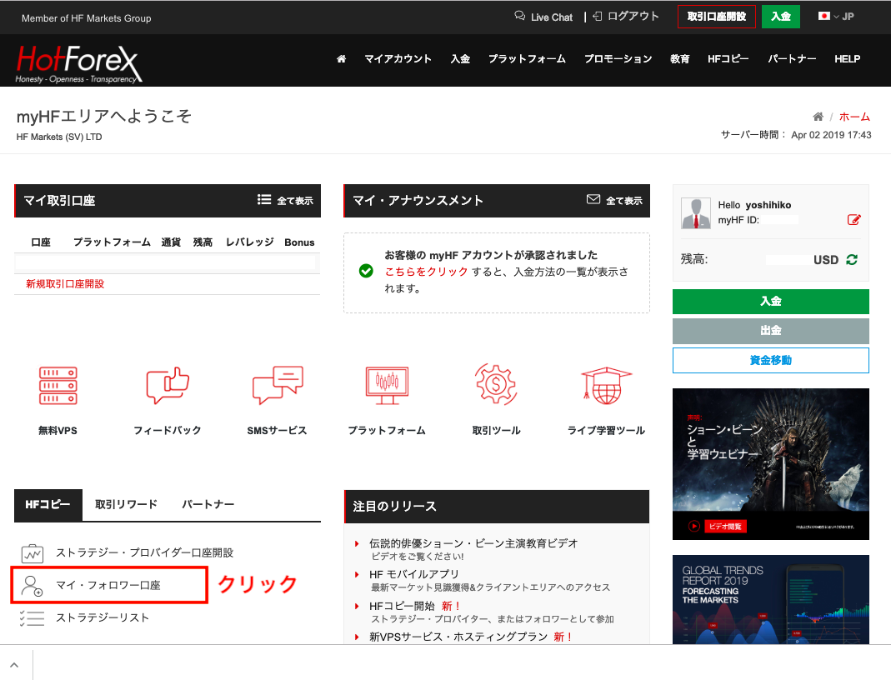The width and height of the screenshot is (891, 685).
Task: Open HFコピー navigation menu
Action: [x=728, y=58]
